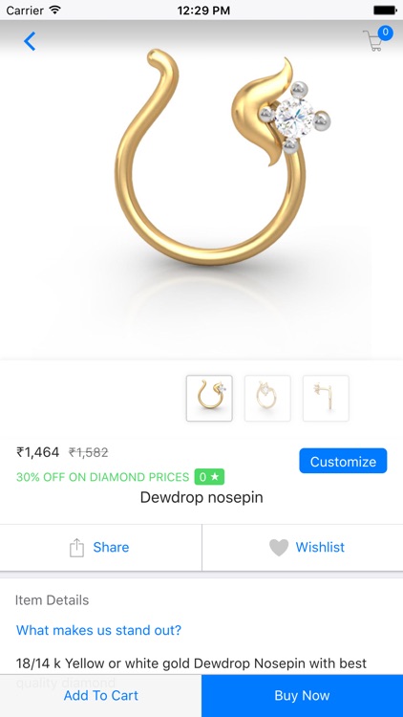Add item via Wishlist label
Screen dimensions: 403x717
320,547
